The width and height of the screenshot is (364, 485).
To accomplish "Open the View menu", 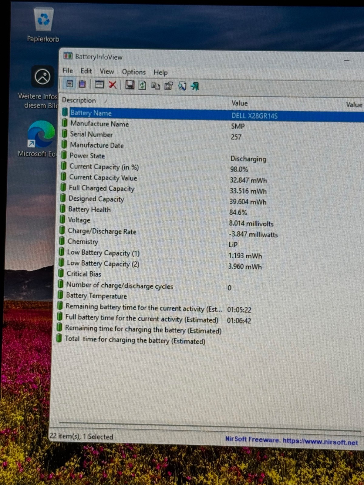I will pos(107,72).
